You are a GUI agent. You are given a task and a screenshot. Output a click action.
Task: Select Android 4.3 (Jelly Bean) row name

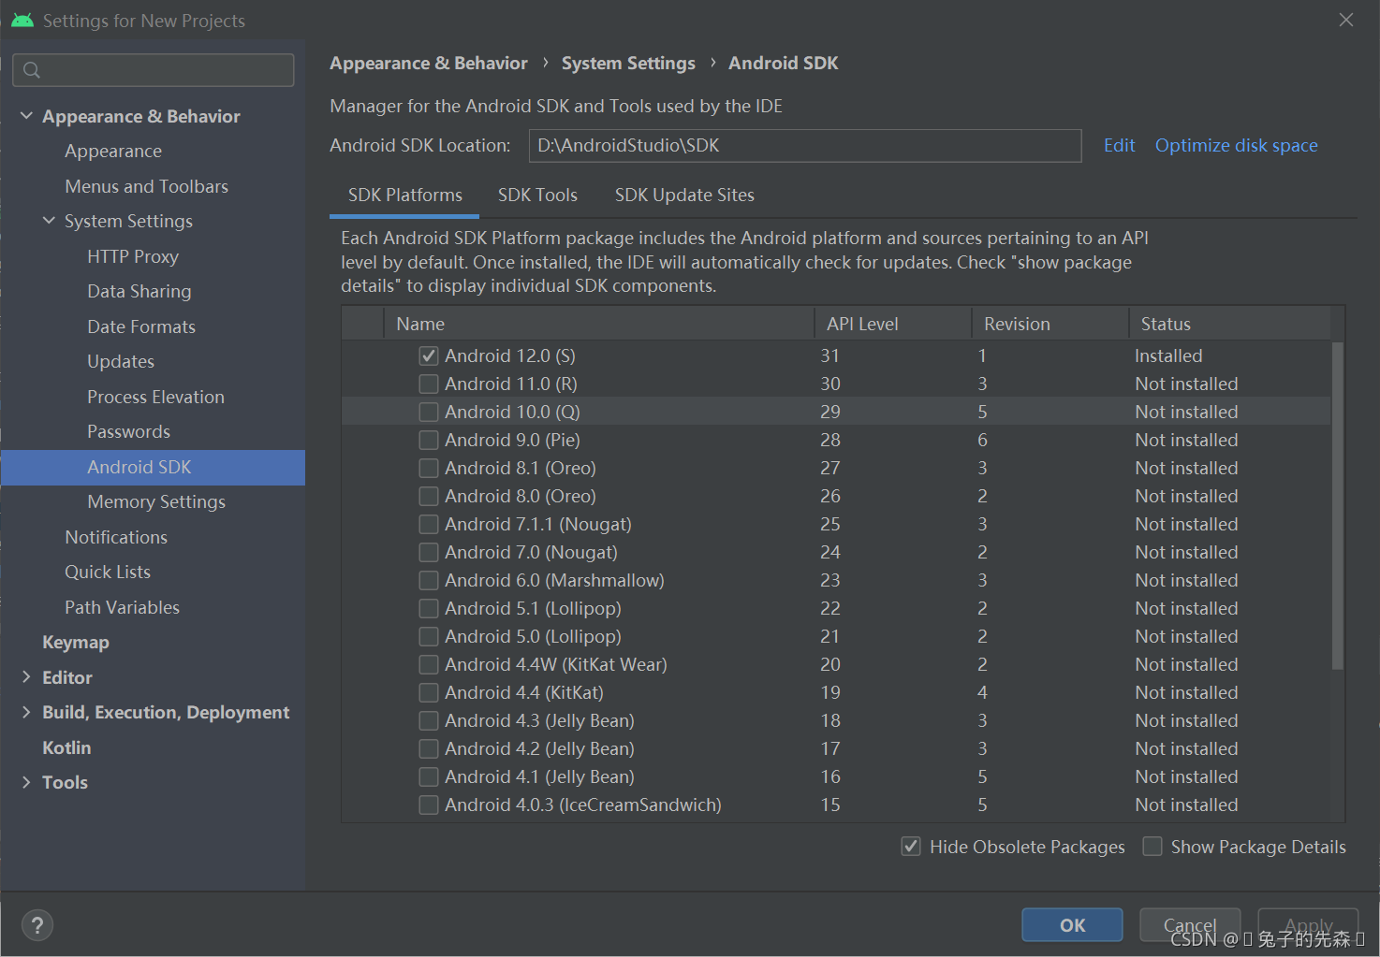[x=539, y=720]
